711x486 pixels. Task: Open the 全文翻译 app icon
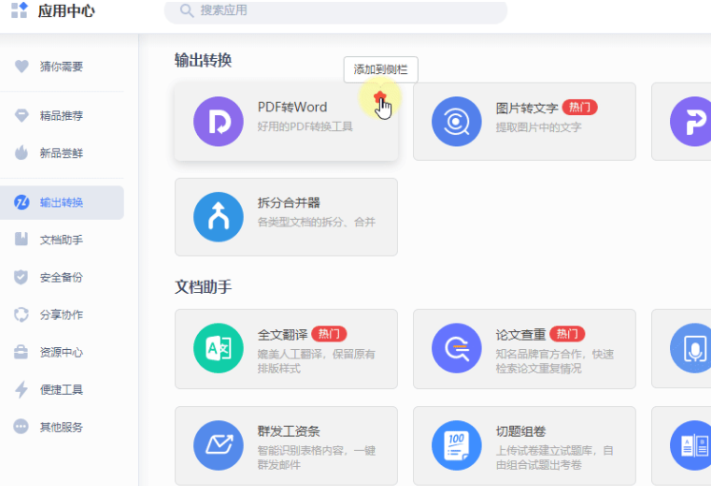click(218, 348)
